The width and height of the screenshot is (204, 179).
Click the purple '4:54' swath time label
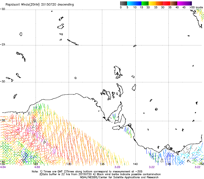(3, 167)
